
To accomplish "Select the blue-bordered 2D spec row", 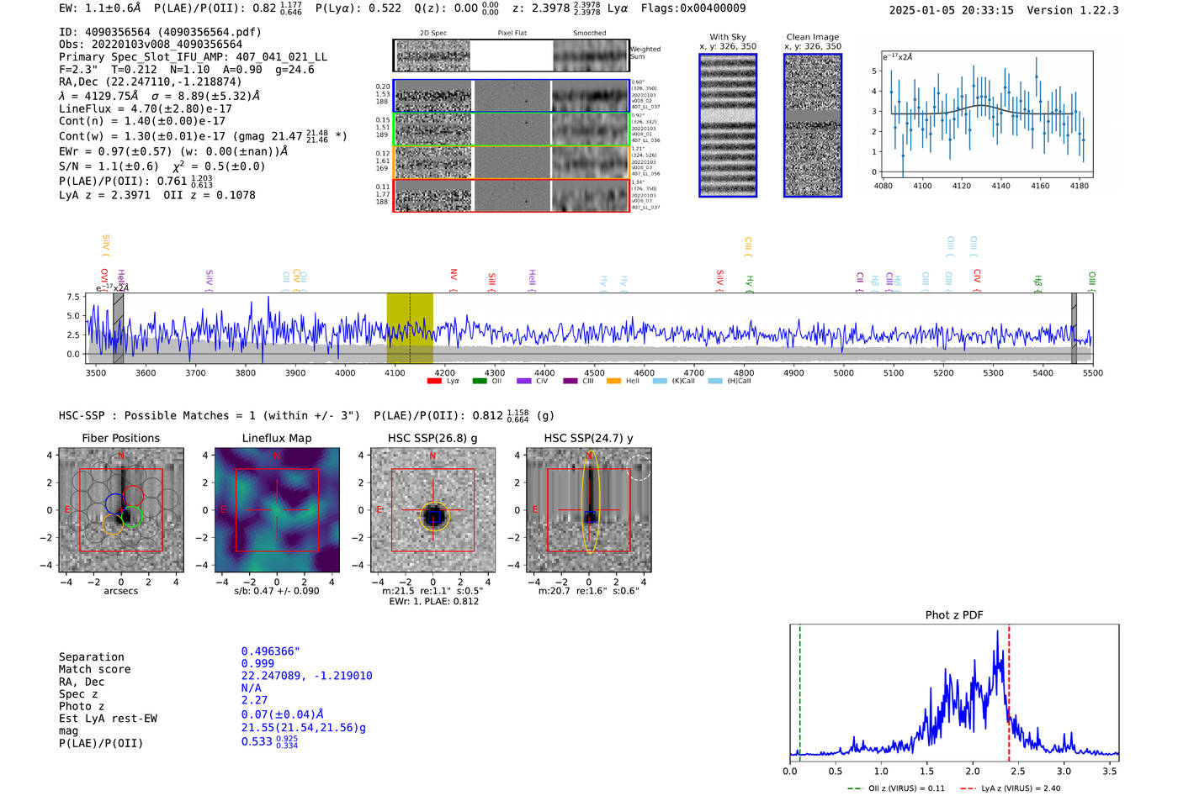I will coord(511,96).
